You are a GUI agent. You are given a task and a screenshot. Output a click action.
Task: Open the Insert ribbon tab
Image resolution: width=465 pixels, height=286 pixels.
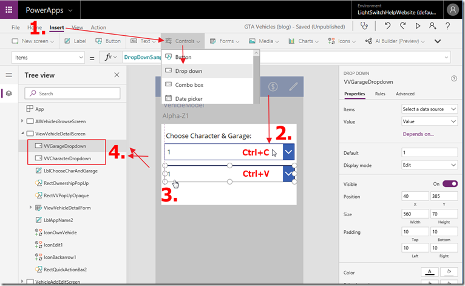(56, 27)
